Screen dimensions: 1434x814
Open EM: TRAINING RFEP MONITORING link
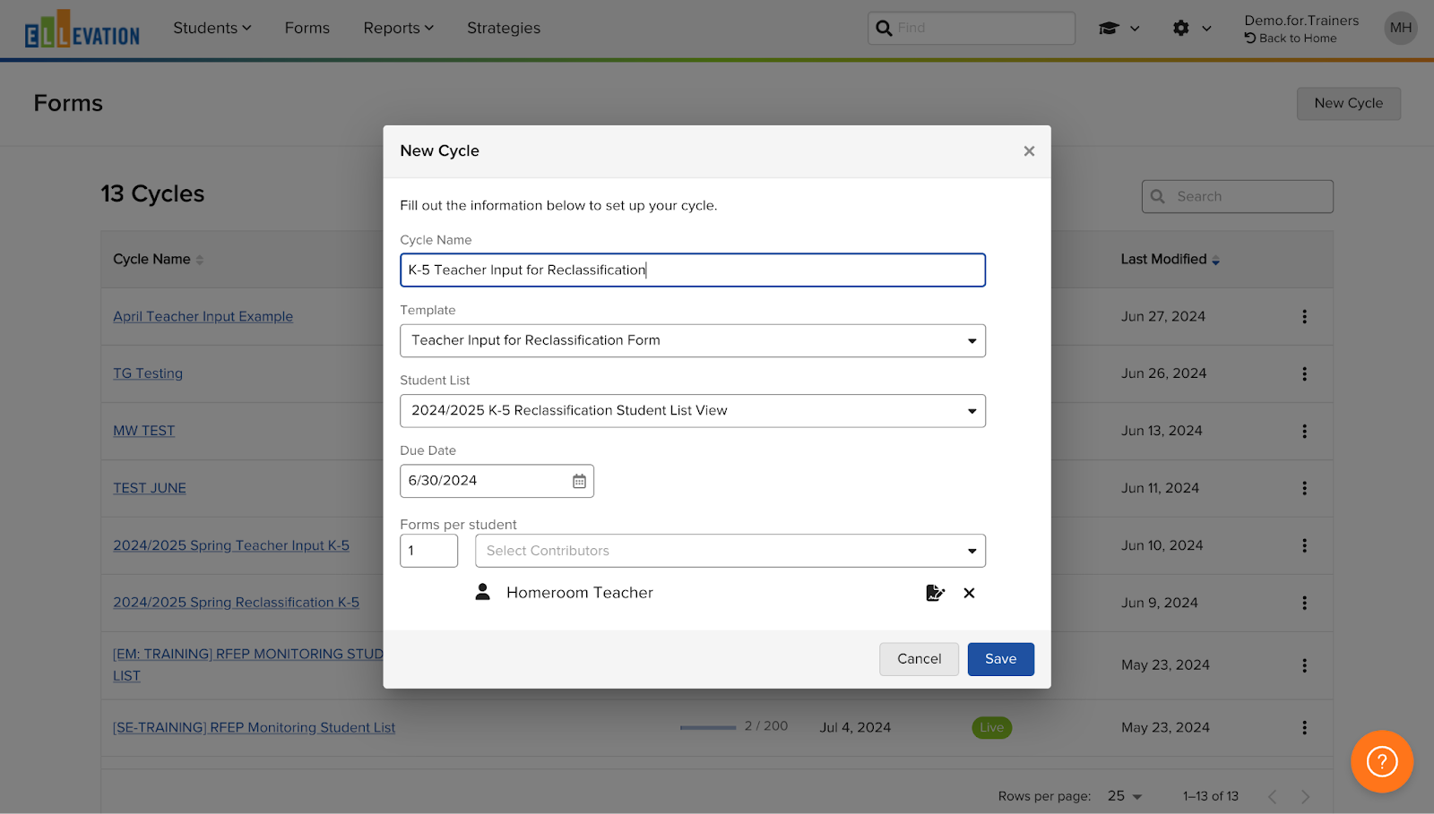tap(247, 664)
